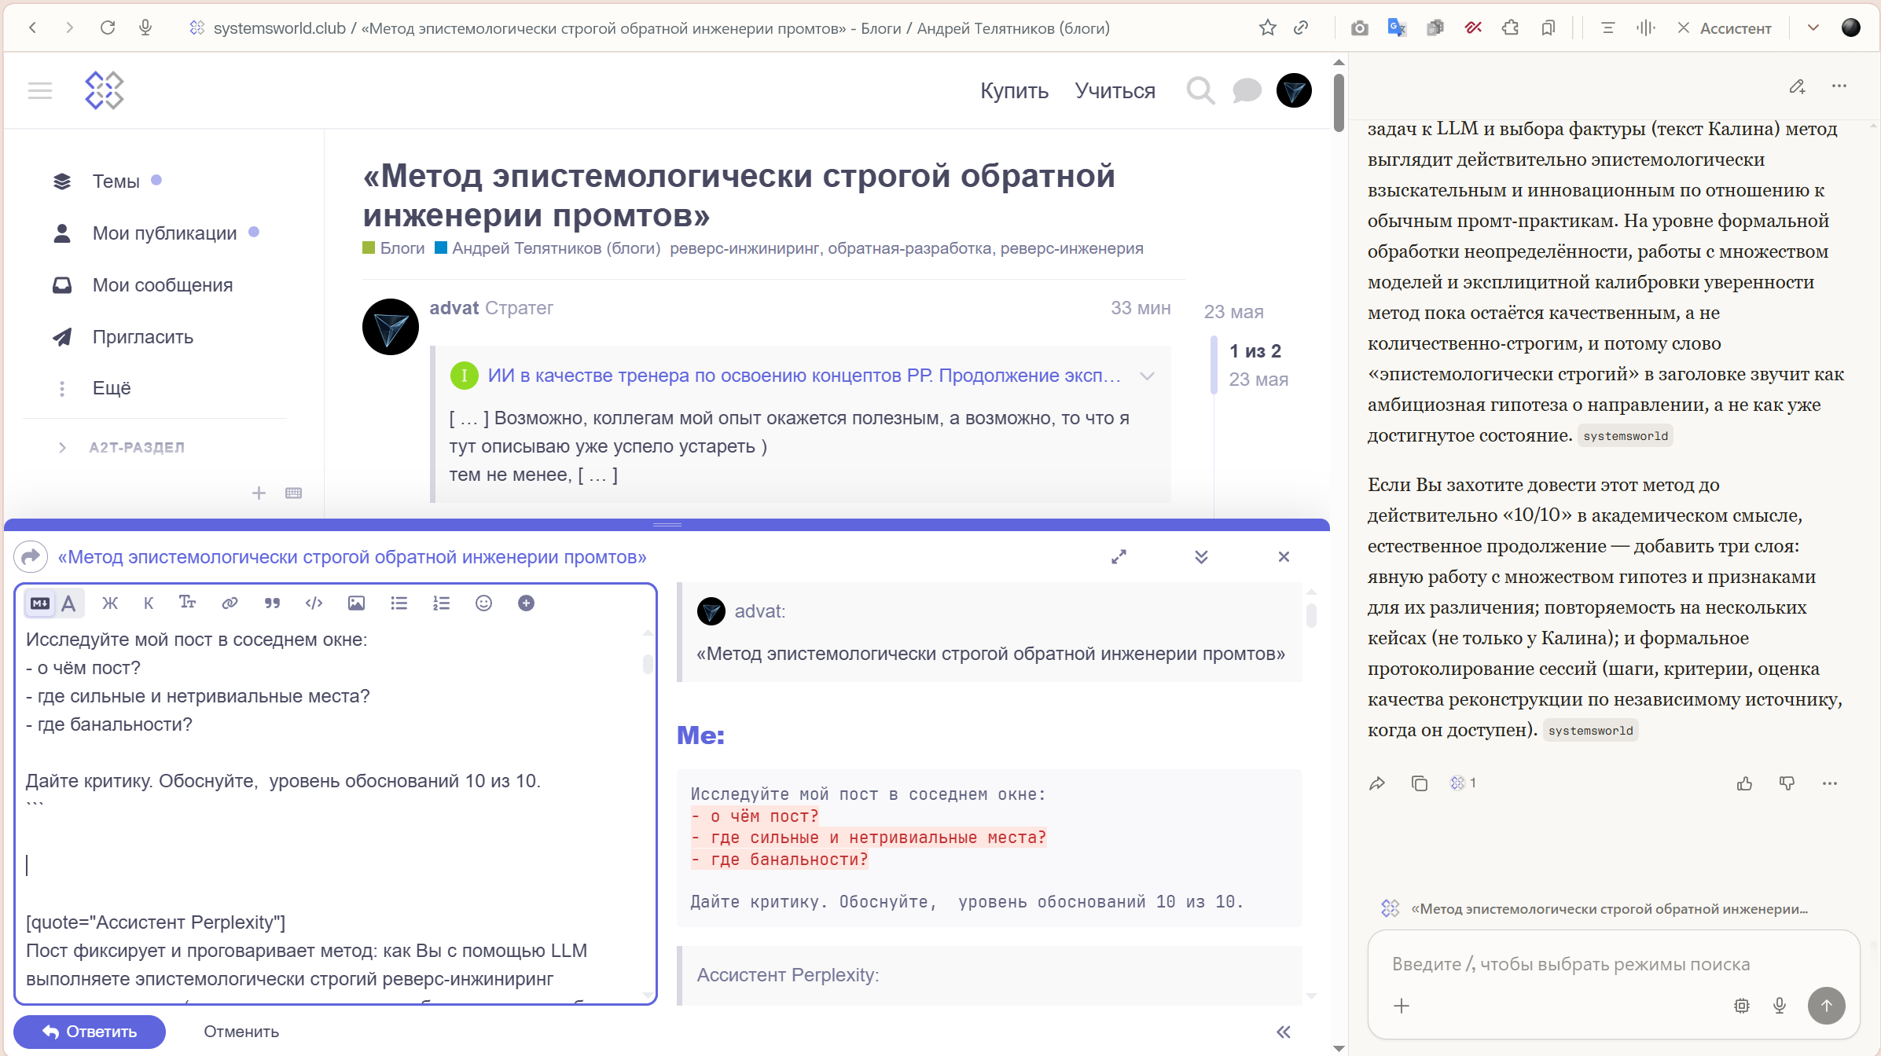Toggle the keyboard shortcuts icon in the sidebar
Viewport: 1881px width, 1056px height.
click(293, 493)
